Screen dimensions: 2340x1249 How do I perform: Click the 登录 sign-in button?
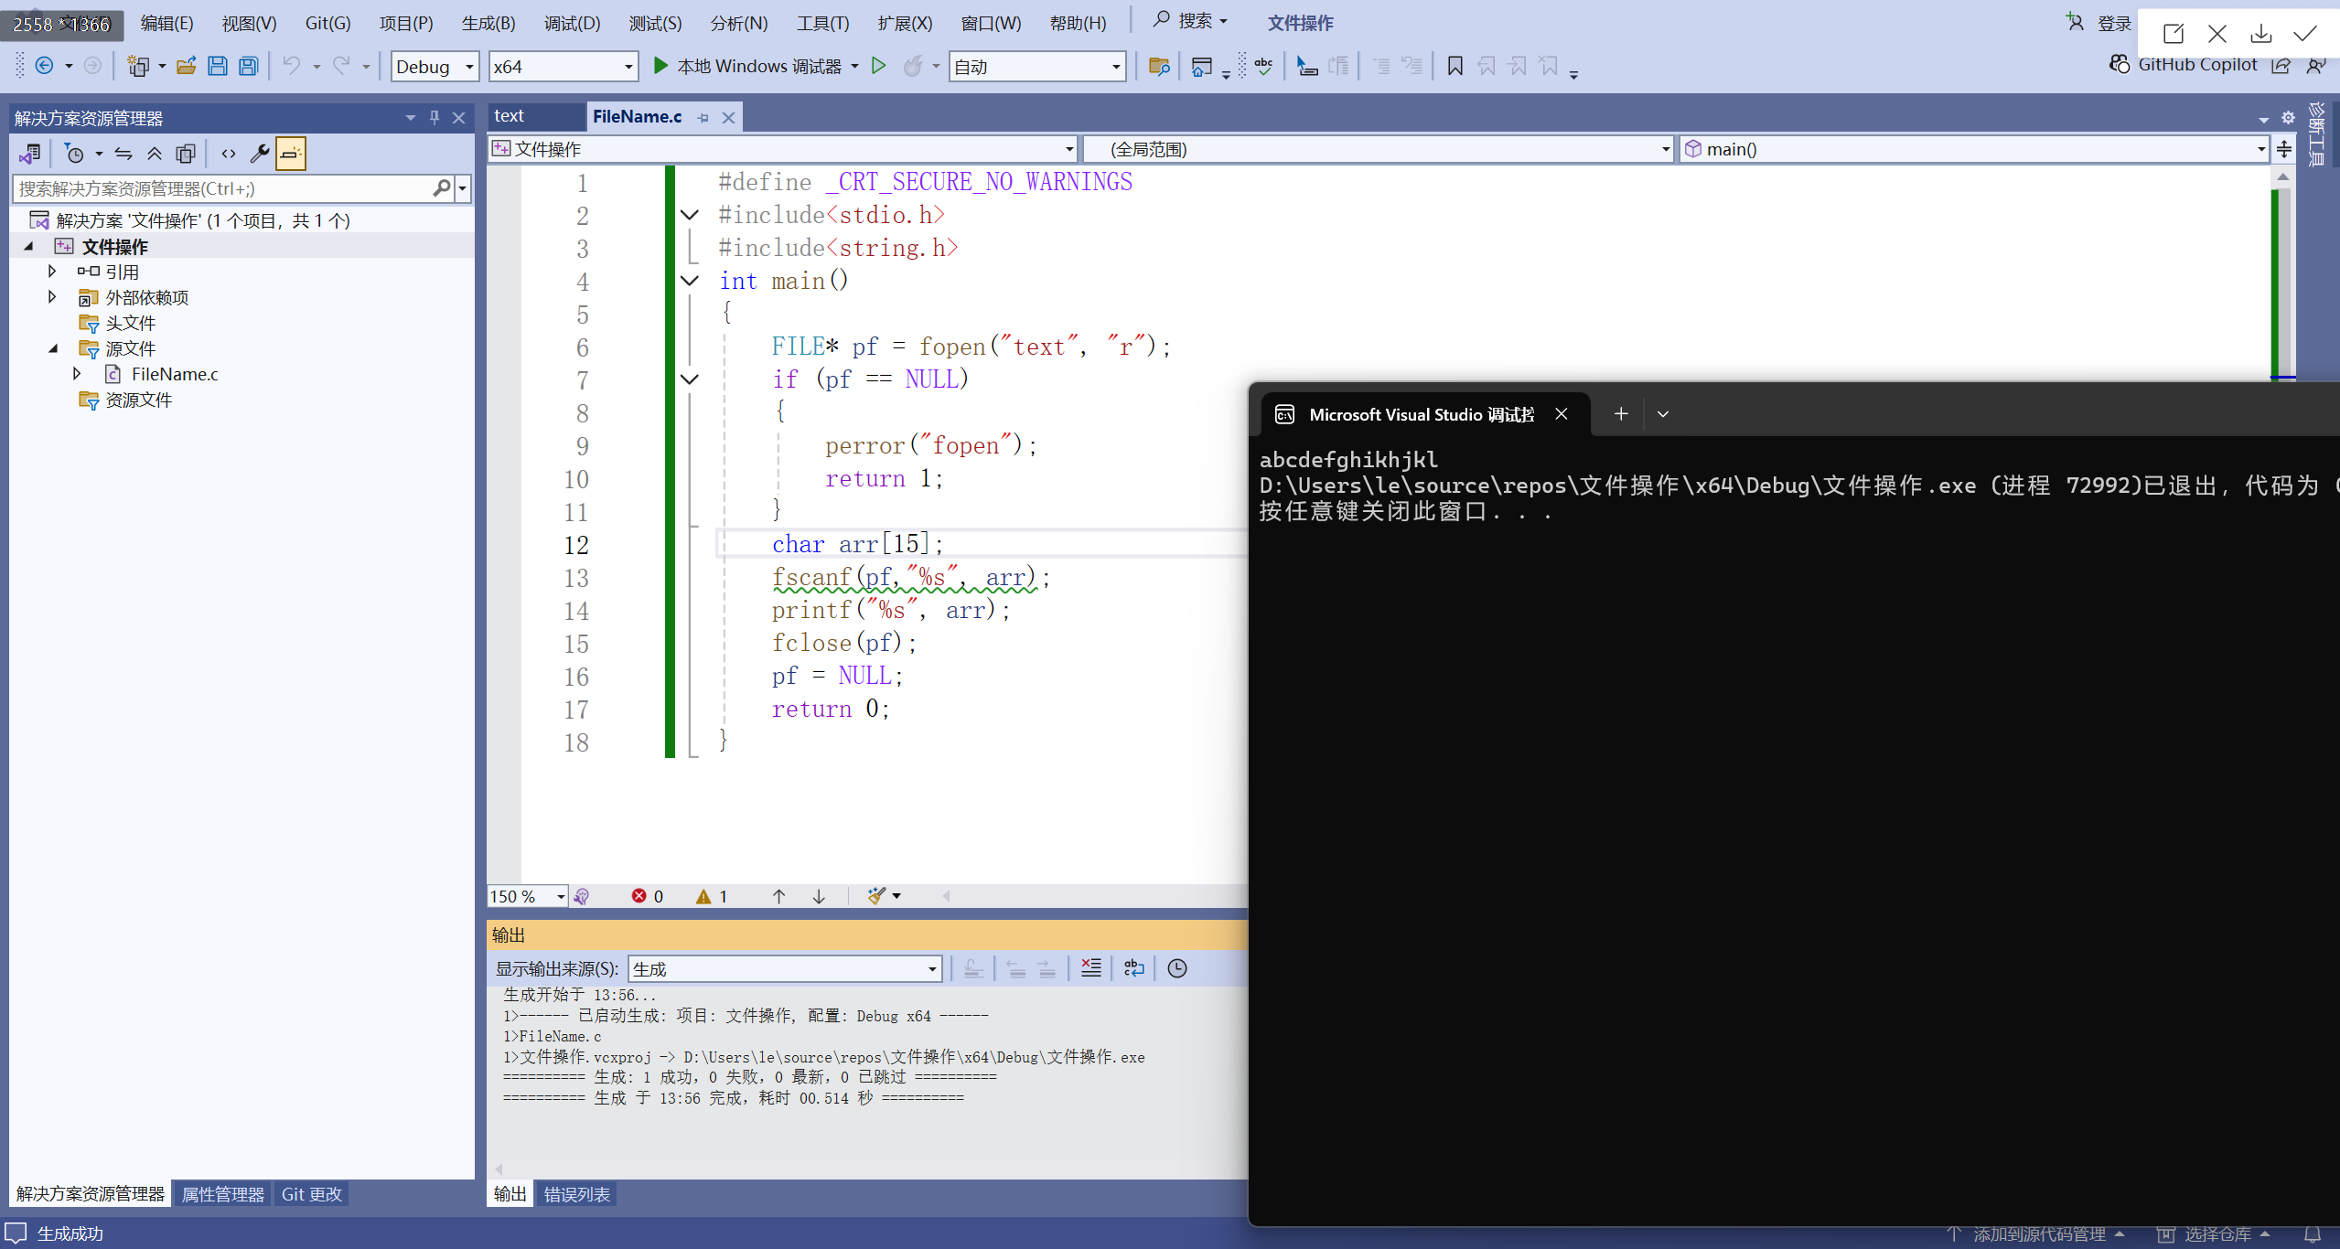pos(2113,23)
